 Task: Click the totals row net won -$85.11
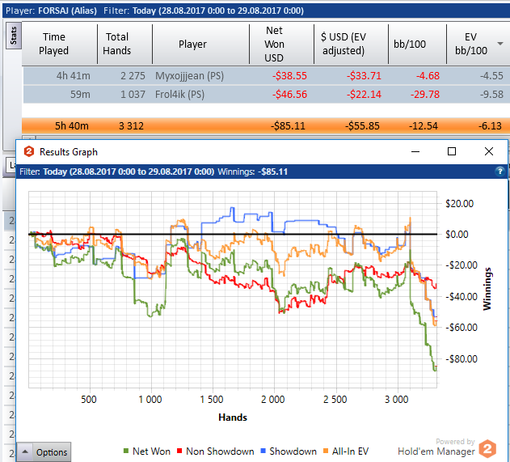pyautogui.click(x=289, y=126)
